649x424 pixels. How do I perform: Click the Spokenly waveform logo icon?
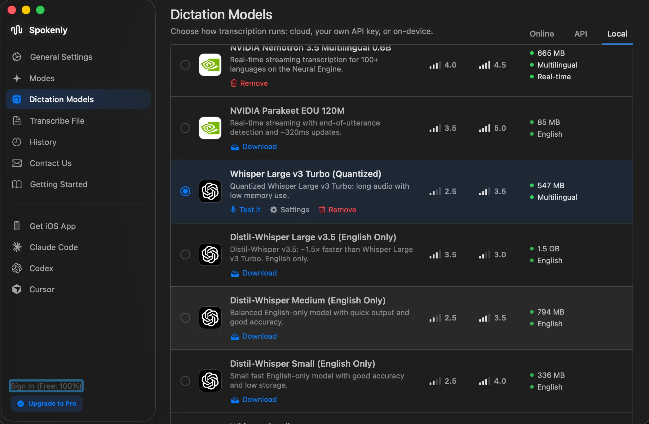[x=17, y=30]
